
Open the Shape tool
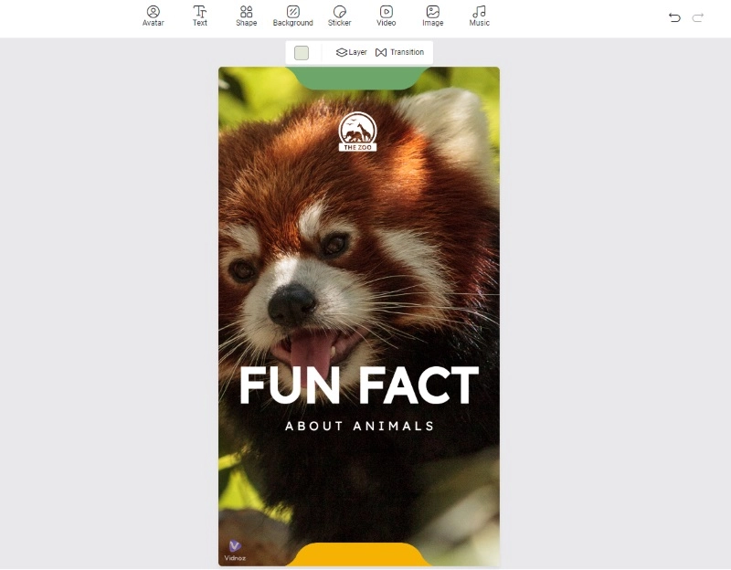coord(246,16)
